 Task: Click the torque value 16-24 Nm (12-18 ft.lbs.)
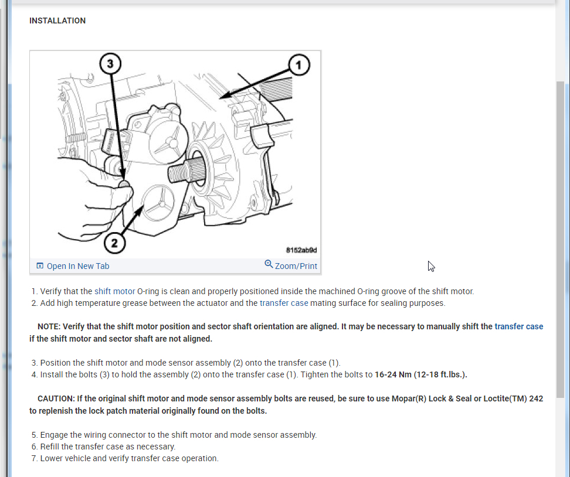click(421, 374)
